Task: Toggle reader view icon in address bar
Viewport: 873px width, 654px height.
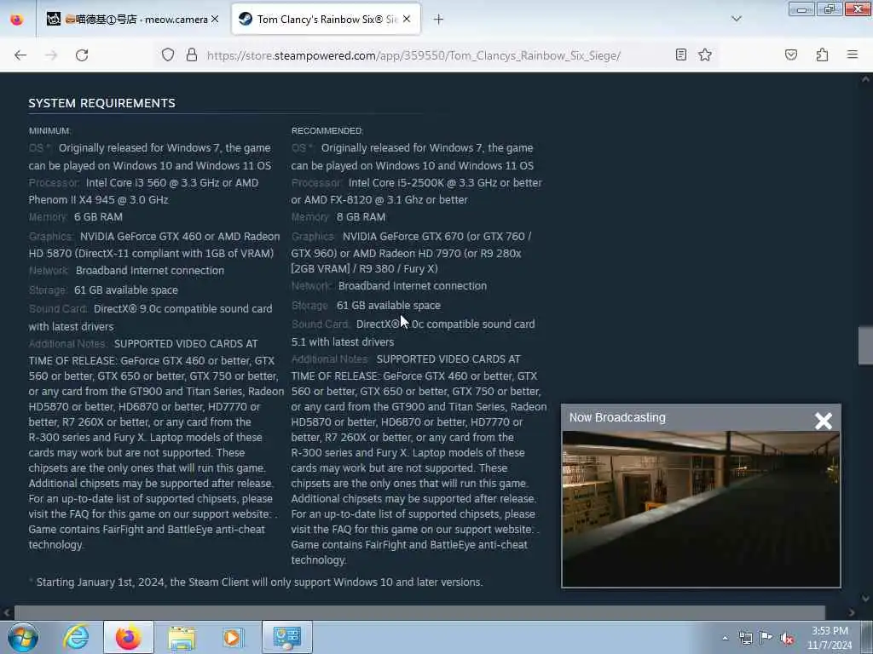Action: tap(680, 54)
